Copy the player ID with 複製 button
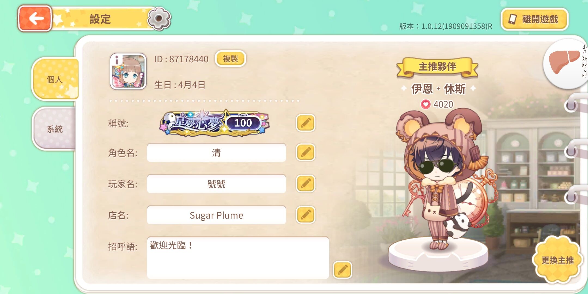Image resolution: width=588 pixels, height=294 pixels. pyautogui.click(x=230, y=59)
